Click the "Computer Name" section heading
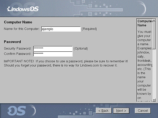Viewport: 158px width, 118px height. pyautogui.click(x=18, y=22)
